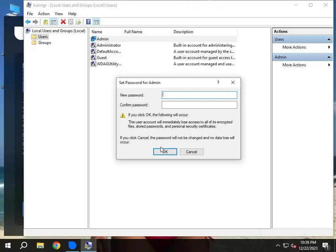The height and width of the screenshot is (252, 336).
Task: Click the New password field
Action: click(x=199, y=95)
